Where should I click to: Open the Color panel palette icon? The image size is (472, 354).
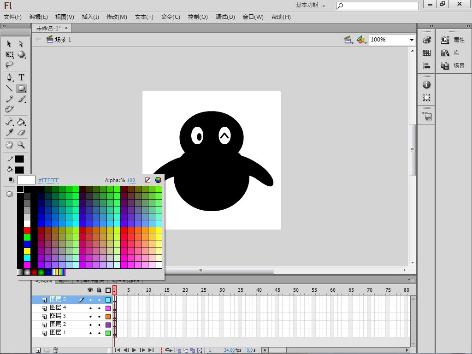[426, 40]
